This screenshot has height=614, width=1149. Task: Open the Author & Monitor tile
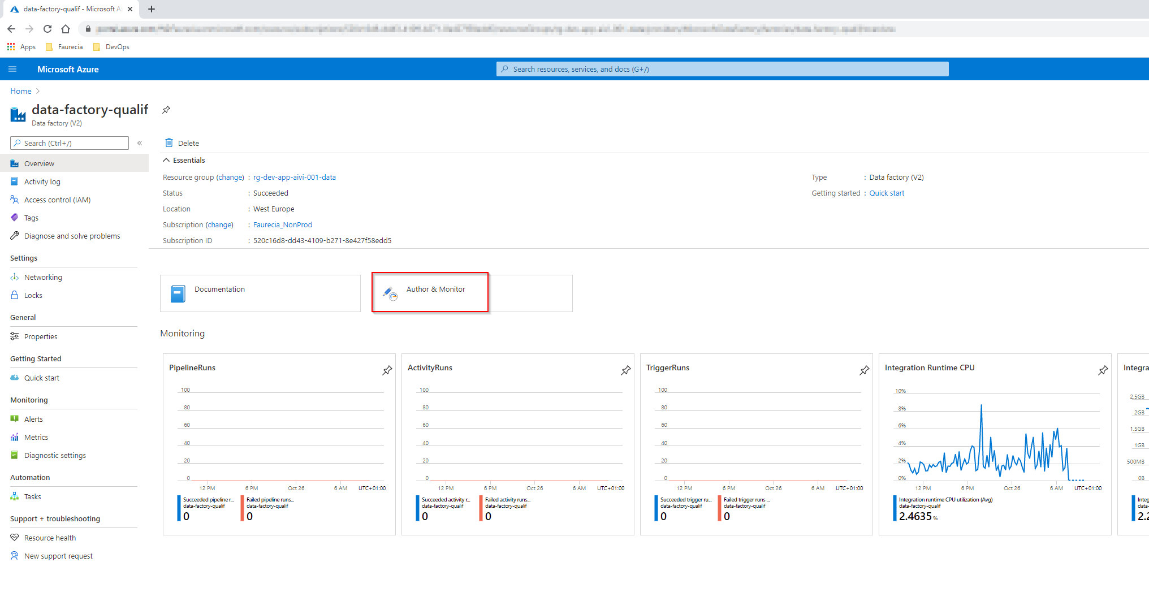(x=430, y=292)
